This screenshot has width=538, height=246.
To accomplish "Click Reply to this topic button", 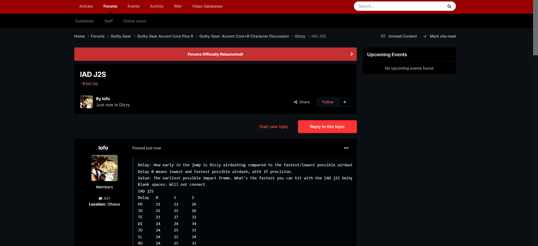I will [327, 127].
